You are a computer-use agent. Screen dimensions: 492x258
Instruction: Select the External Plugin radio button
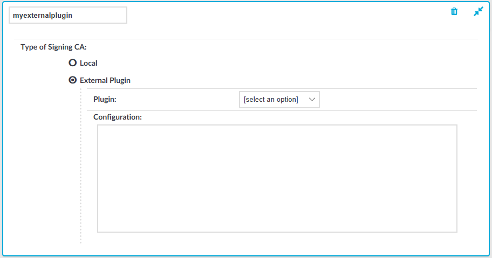point(73,80)
